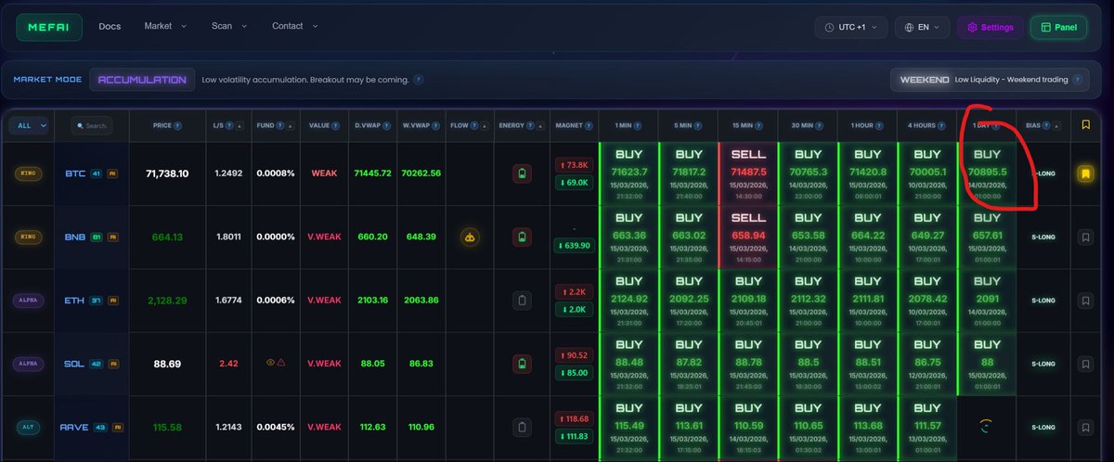
Task: Show help for the market mode description
Action: pyautogui.click(x=419, y=80)
